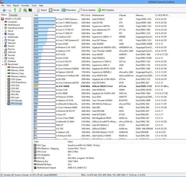
Task: Expand the Network tree node
Action: tap(3, 43)
